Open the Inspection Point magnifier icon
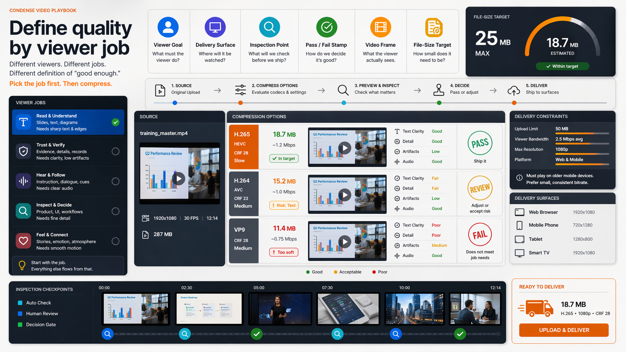 coord(269,27)
